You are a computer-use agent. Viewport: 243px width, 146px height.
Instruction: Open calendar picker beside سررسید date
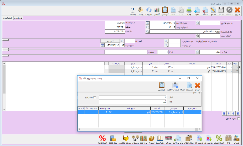tap(102, 45)
